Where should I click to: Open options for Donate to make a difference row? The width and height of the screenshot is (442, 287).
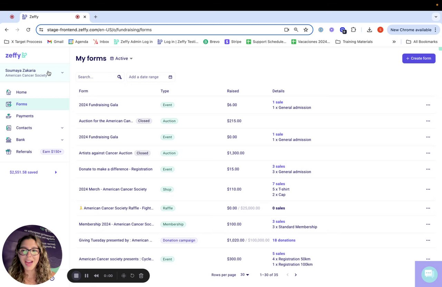tap(428, 169)
